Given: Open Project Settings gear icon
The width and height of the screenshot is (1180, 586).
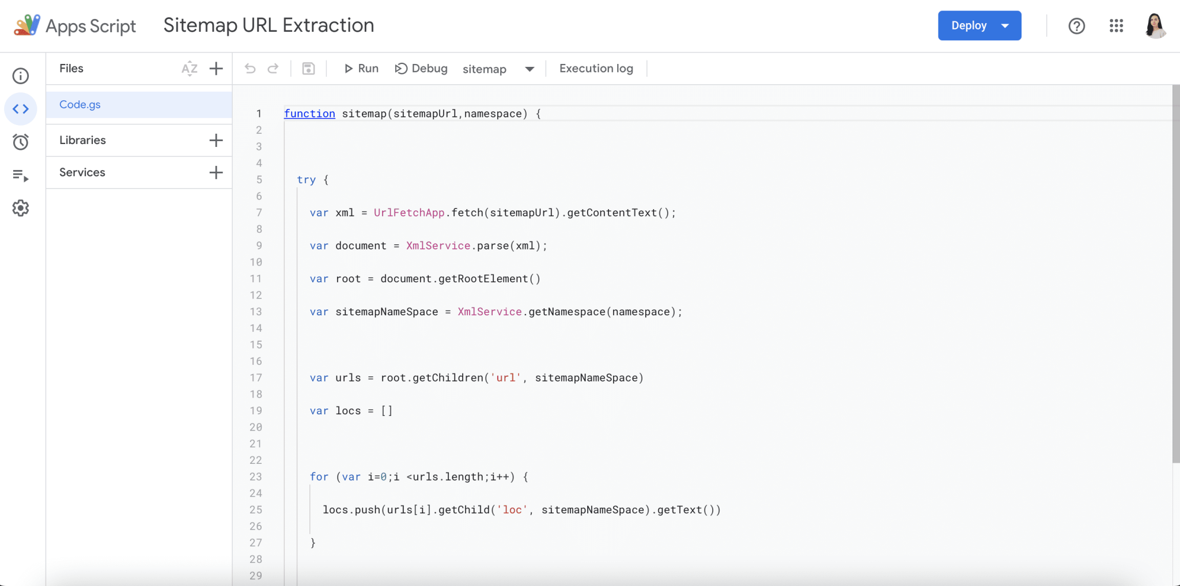Looking at the screenshot, I should pyautogui.click(x=21, y=208).
